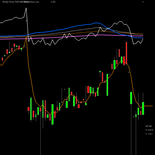Select the last green candlestick on the chart

(143, 108)
